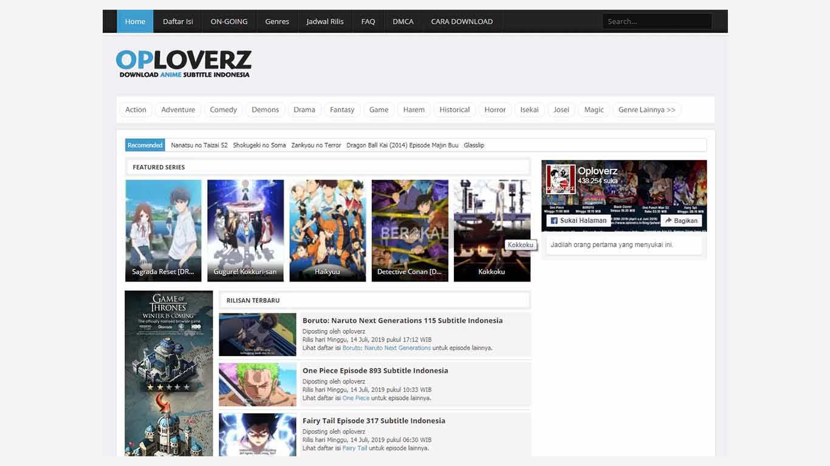Open the Daftar Isi menu
Viewport: 830px width, 466px height.
click(178, 21)
